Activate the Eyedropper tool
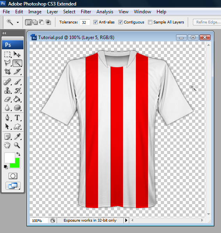Image resolution: width=221 pixels, height=233 pixels. pos(17,136)
